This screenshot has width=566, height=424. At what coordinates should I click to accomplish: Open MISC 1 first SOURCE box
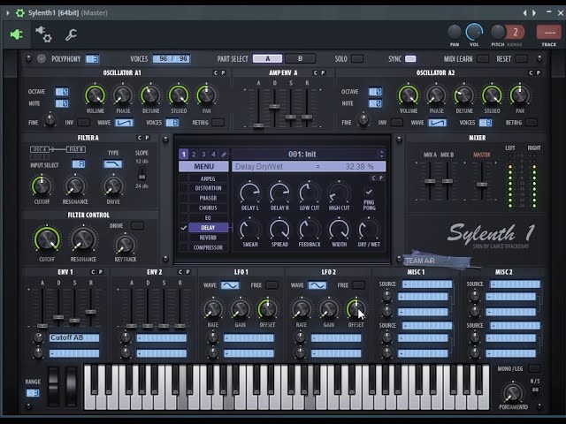coord(427,284)
